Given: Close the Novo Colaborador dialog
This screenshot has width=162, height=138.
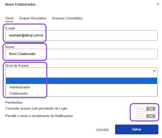Looking at the screenshot, I should pyautogui.click(x=158, y=4).
